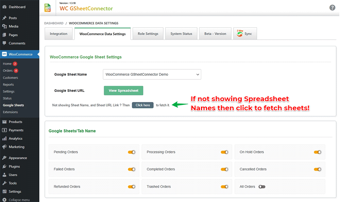Select WooCommerce Data Settings tab
The image size is (340, 202).
click(x=103, y=34)
